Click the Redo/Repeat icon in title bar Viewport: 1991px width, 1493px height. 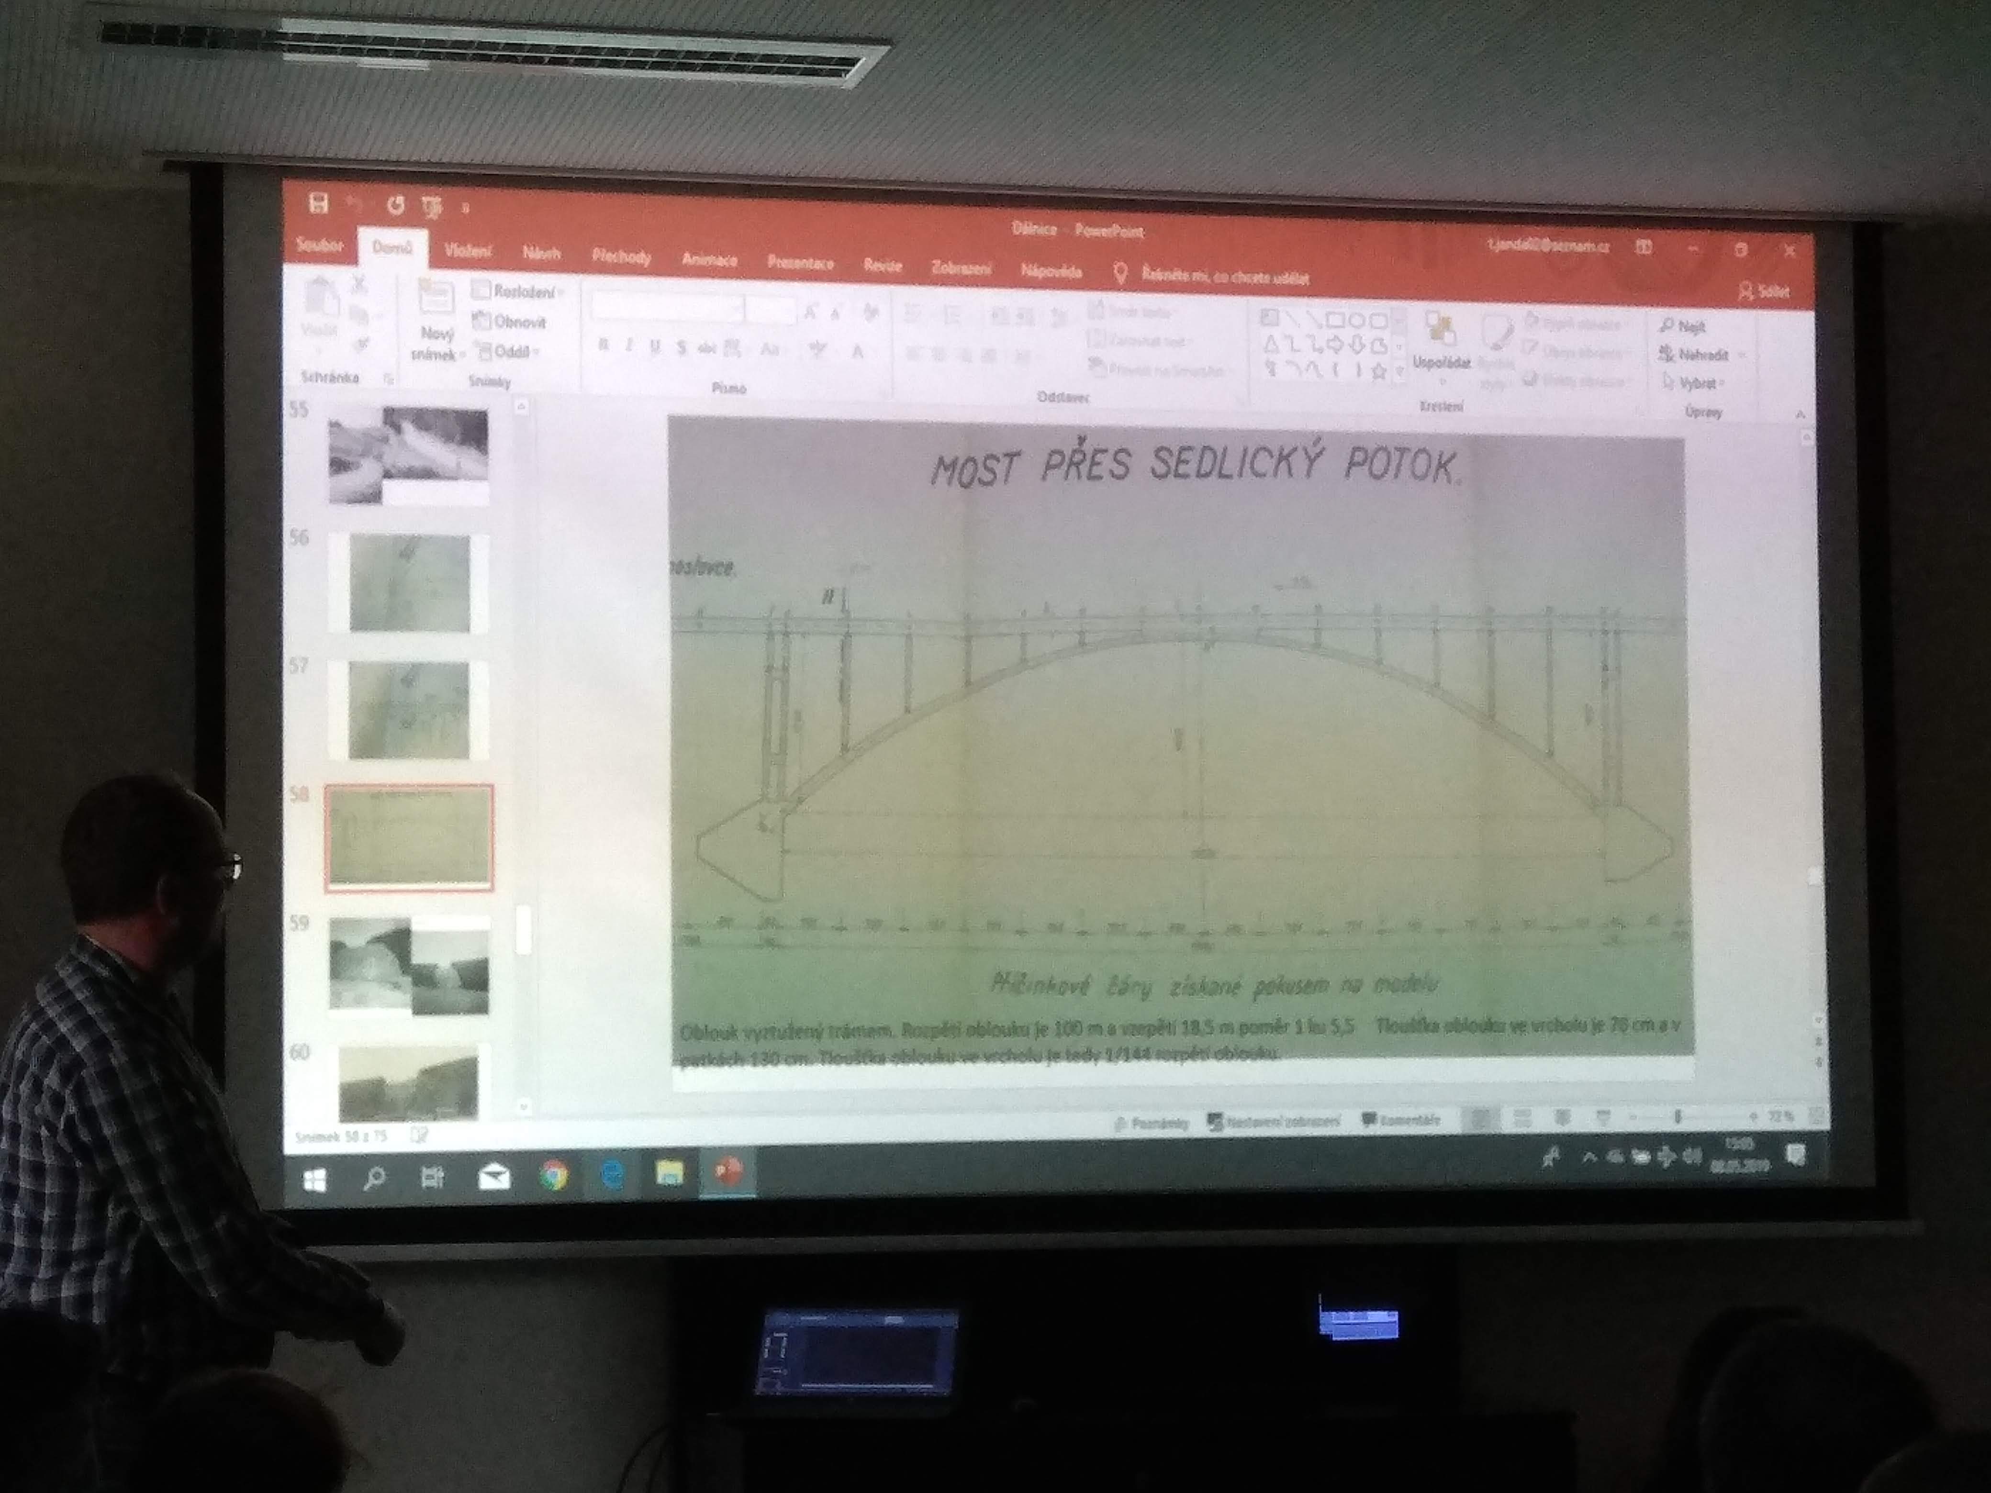tap(396, 205)
